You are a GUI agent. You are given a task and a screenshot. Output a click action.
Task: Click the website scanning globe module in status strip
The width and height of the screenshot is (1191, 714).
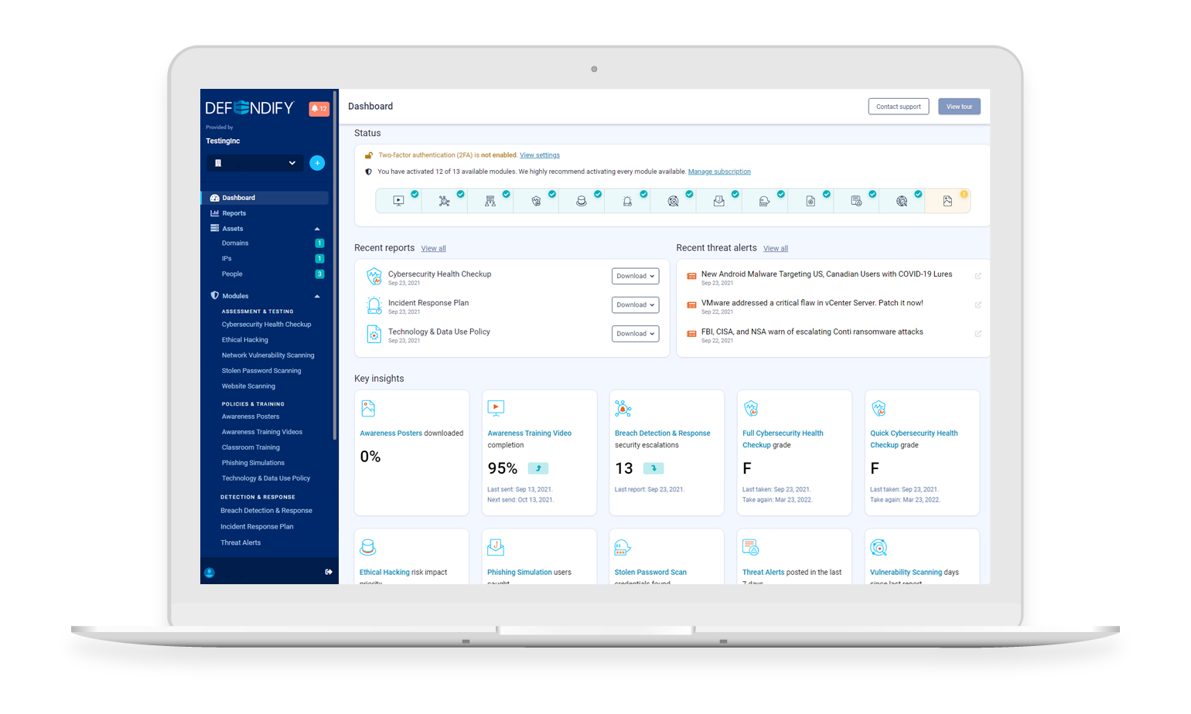(902, 201)
